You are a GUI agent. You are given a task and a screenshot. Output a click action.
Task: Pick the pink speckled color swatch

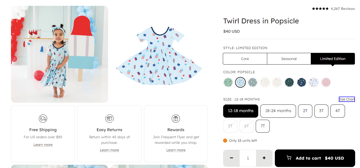[x=326, y=82]
